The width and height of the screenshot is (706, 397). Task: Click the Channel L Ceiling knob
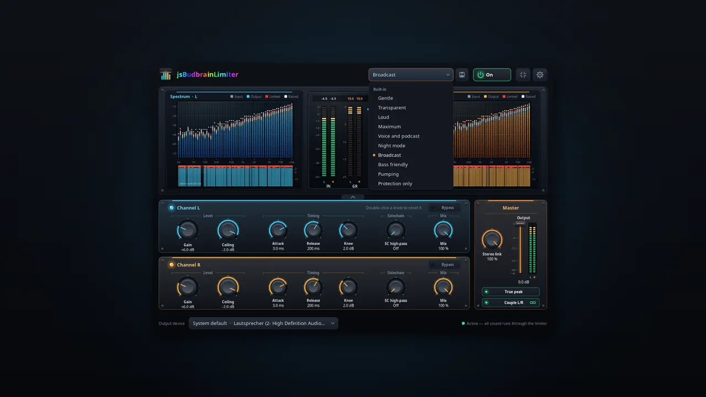[228, 230]
